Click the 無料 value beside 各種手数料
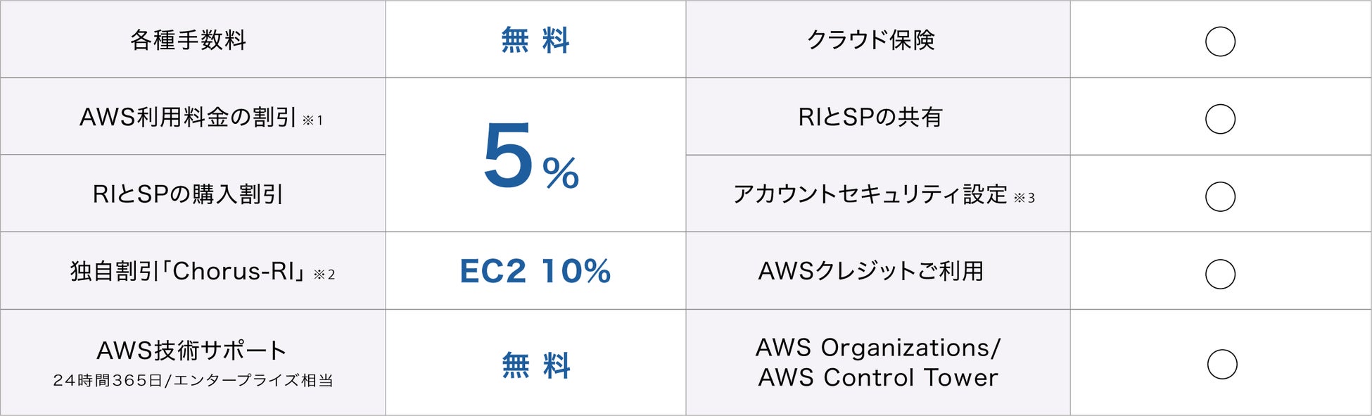This screenshot has height=416, width=1372. [535, 40]
